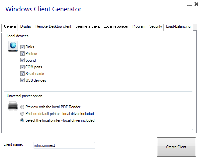The image size is (200, 164).
Task: Uncheck the Disks checkbox
Action: click(22, 47)
